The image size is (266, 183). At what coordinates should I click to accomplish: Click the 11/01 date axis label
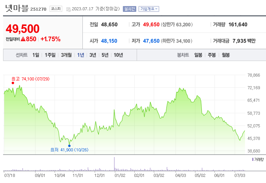[78, 175]
